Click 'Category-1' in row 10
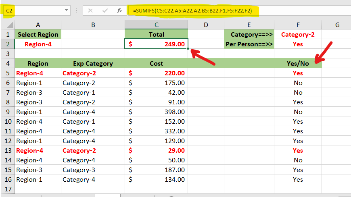 (x=93, y=121)
